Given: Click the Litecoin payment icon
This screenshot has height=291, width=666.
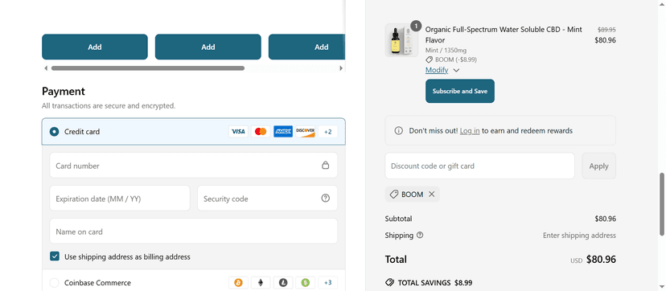Looking at the screenshot, I should point(283,282).
